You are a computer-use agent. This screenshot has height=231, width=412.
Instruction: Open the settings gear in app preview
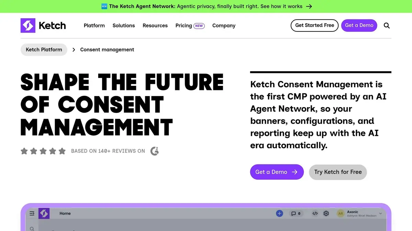click(326, 214)
